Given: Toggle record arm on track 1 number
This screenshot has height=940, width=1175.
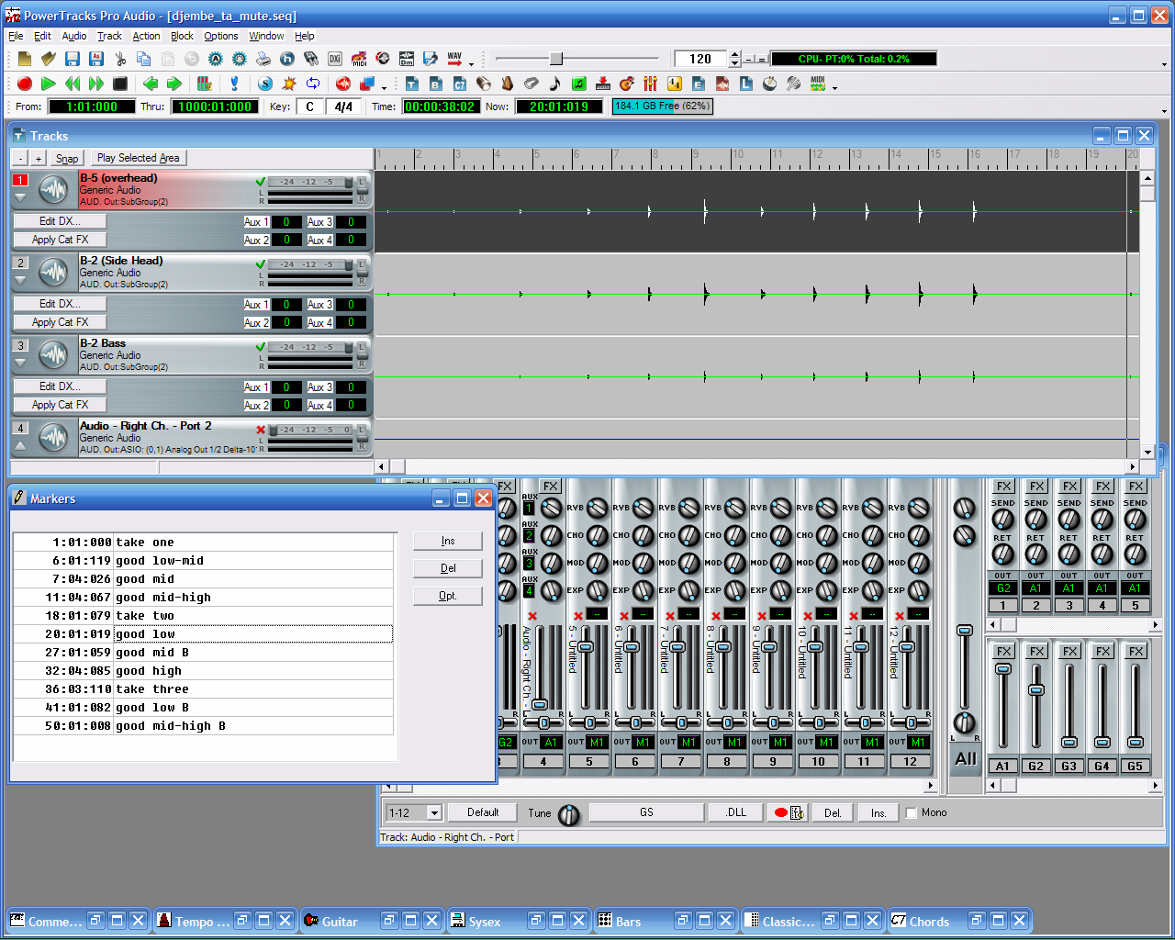Looking at the screenshot, I should point(20,180).
